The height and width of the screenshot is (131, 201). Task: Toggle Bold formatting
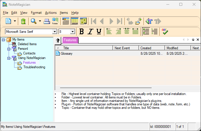(x=81, y=31)
